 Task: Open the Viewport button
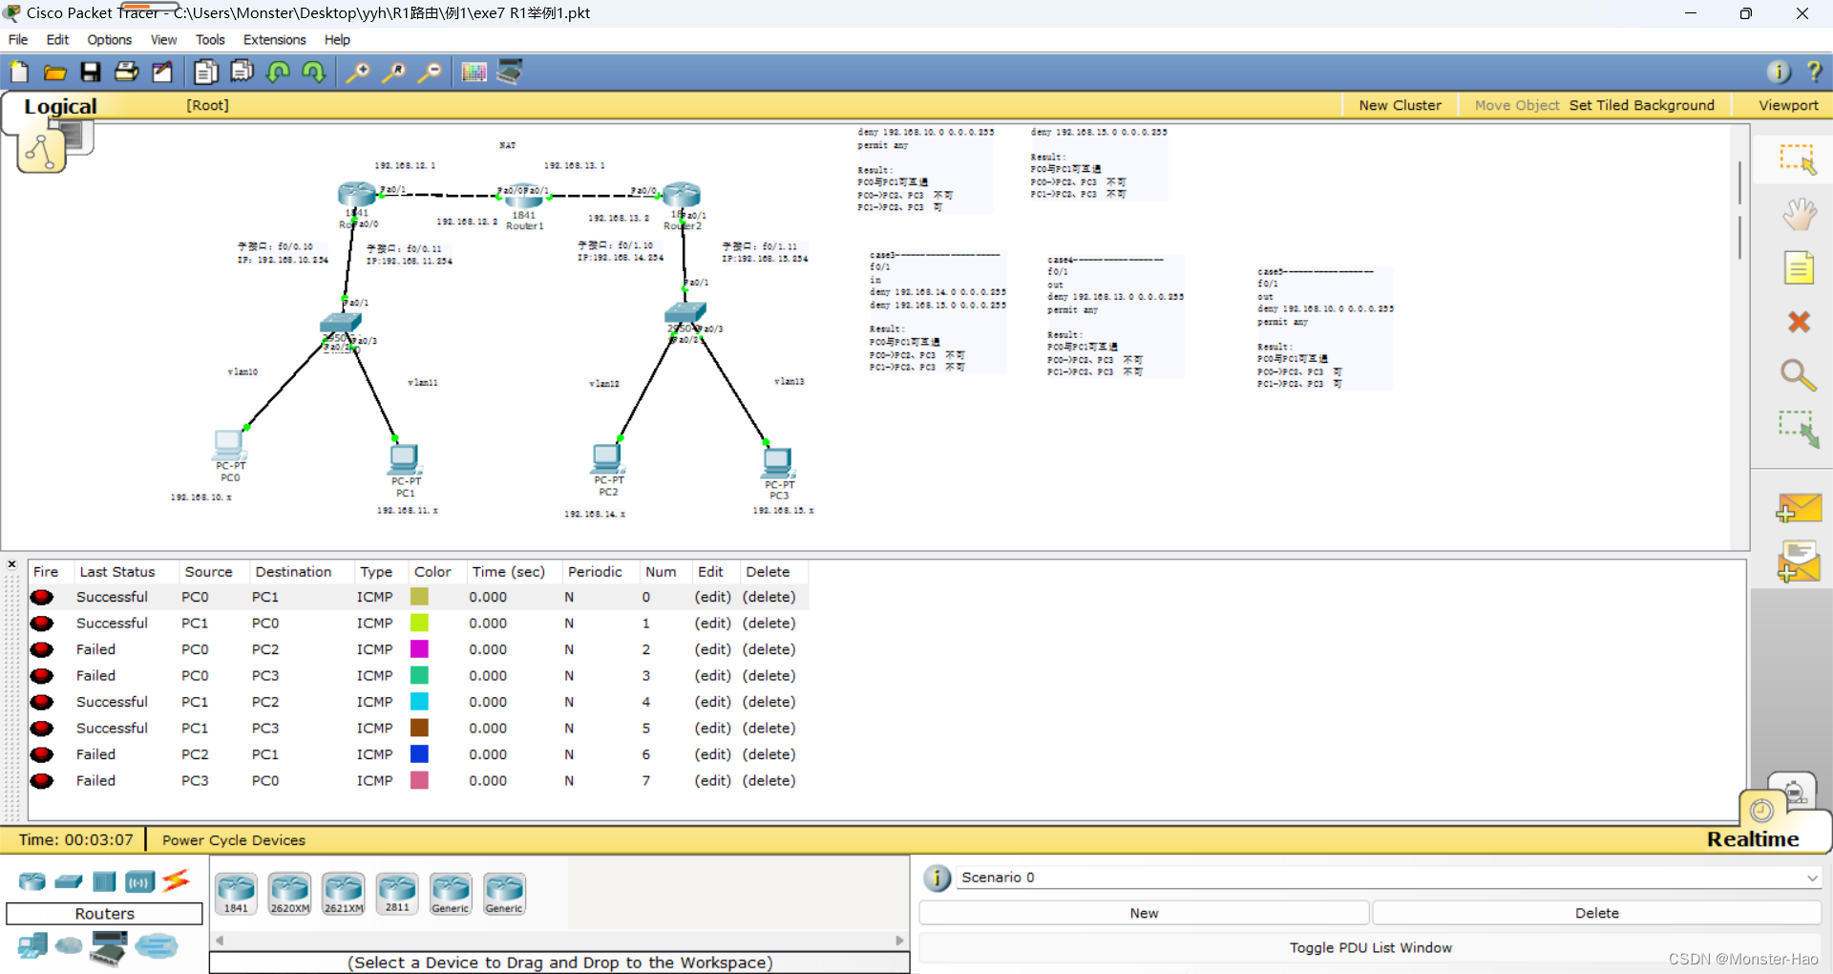(1788, 105)
